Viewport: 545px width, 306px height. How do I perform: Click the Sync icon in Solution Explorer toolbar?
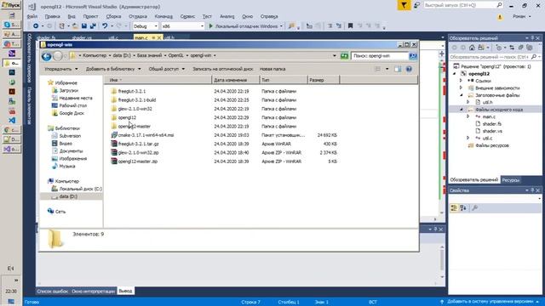tap(512, 48)
